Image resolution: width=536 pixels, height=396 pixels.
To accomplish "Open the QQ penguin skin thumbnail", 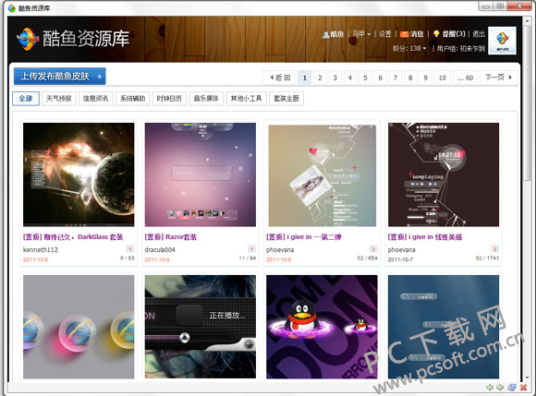I will pos(322,327).
